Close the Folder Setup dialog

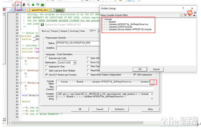[192, 8]
